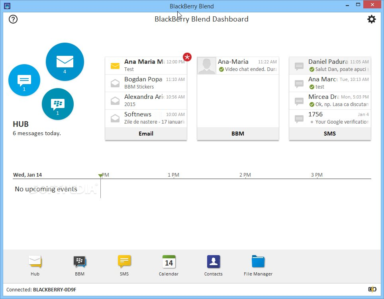The width and height of the screenshot is (384, 299).
Task: Open Ana-Maria 'Video chat ended' BBM chat
Action: point(238,66)
